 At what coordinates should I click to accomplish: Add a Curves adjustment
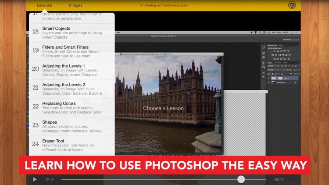[x=281, y=51]
